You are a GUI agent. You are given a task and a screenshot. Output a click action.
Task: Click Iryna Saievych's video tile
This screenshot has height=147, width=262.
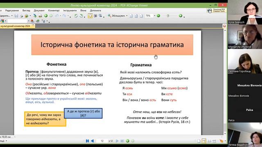(x=245, y=12)
